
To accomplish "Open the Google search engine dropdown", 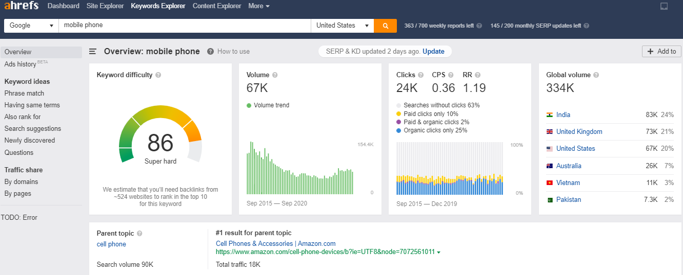I will click(31, 26).
